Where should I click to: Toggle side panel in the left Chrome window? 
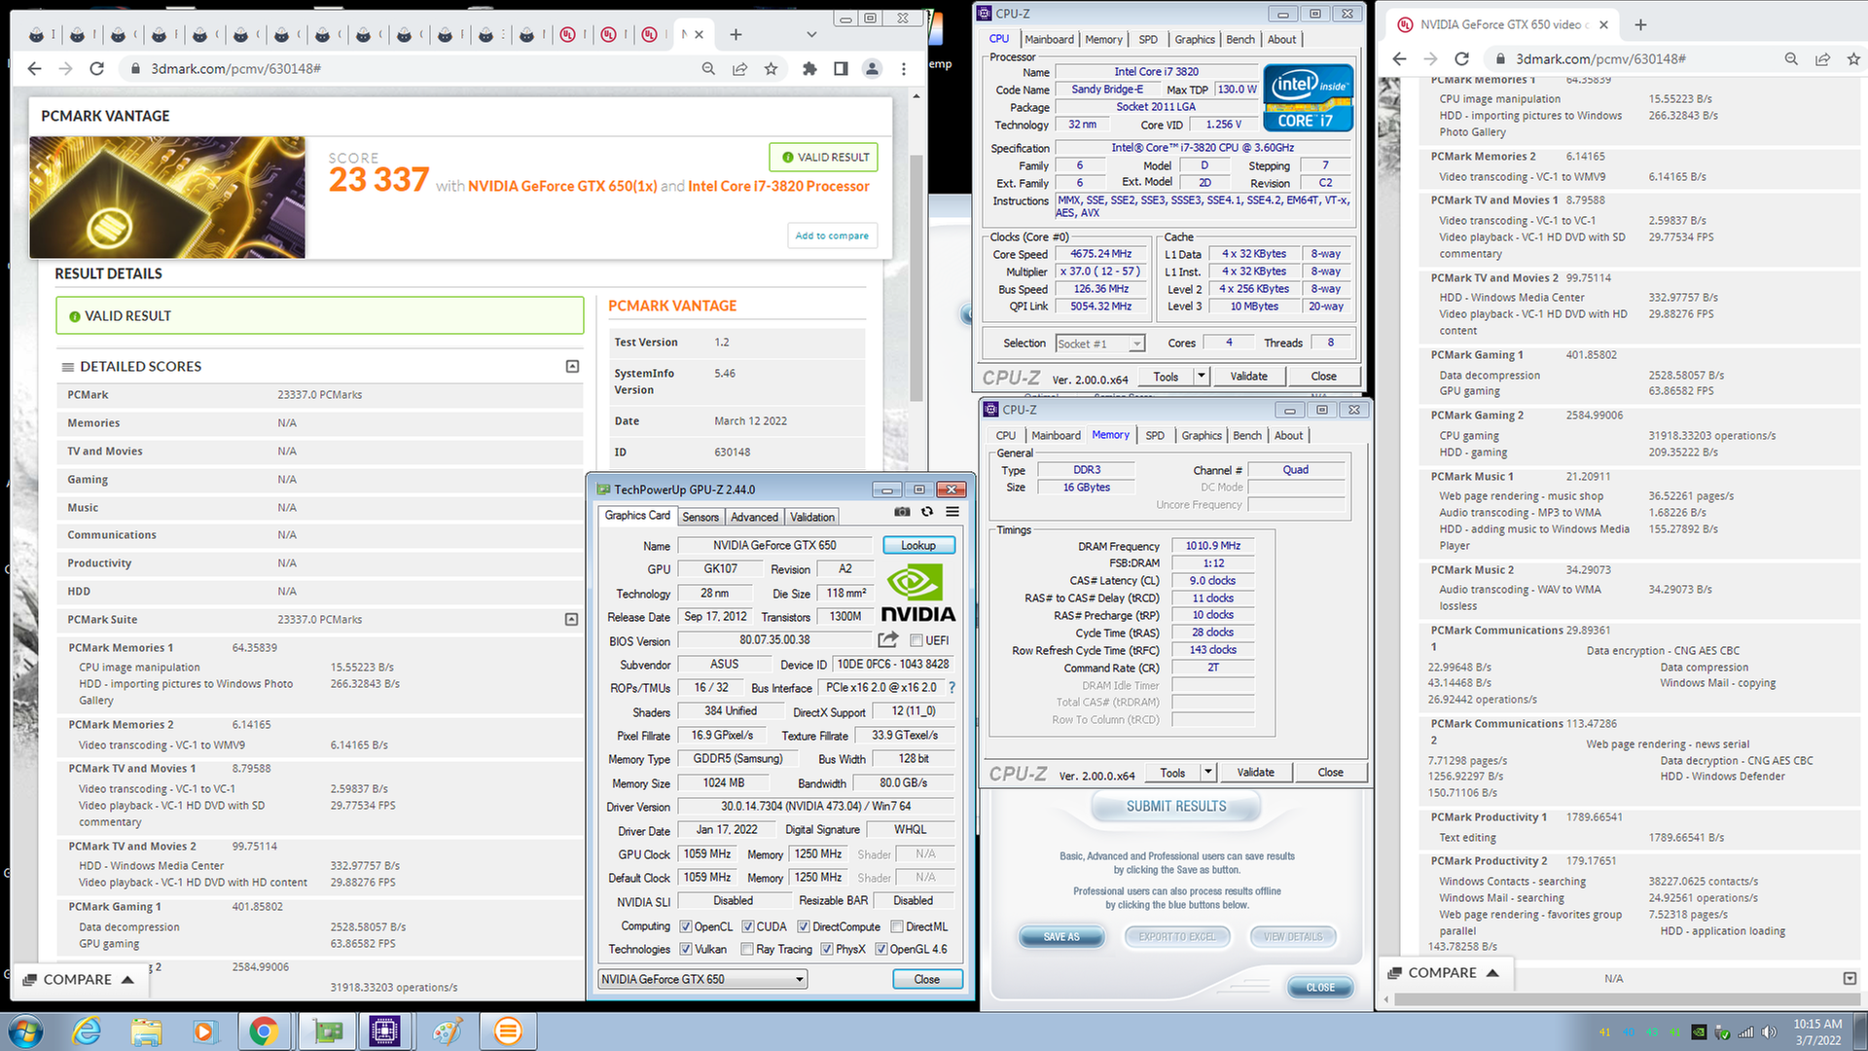[x=841, y=68]
